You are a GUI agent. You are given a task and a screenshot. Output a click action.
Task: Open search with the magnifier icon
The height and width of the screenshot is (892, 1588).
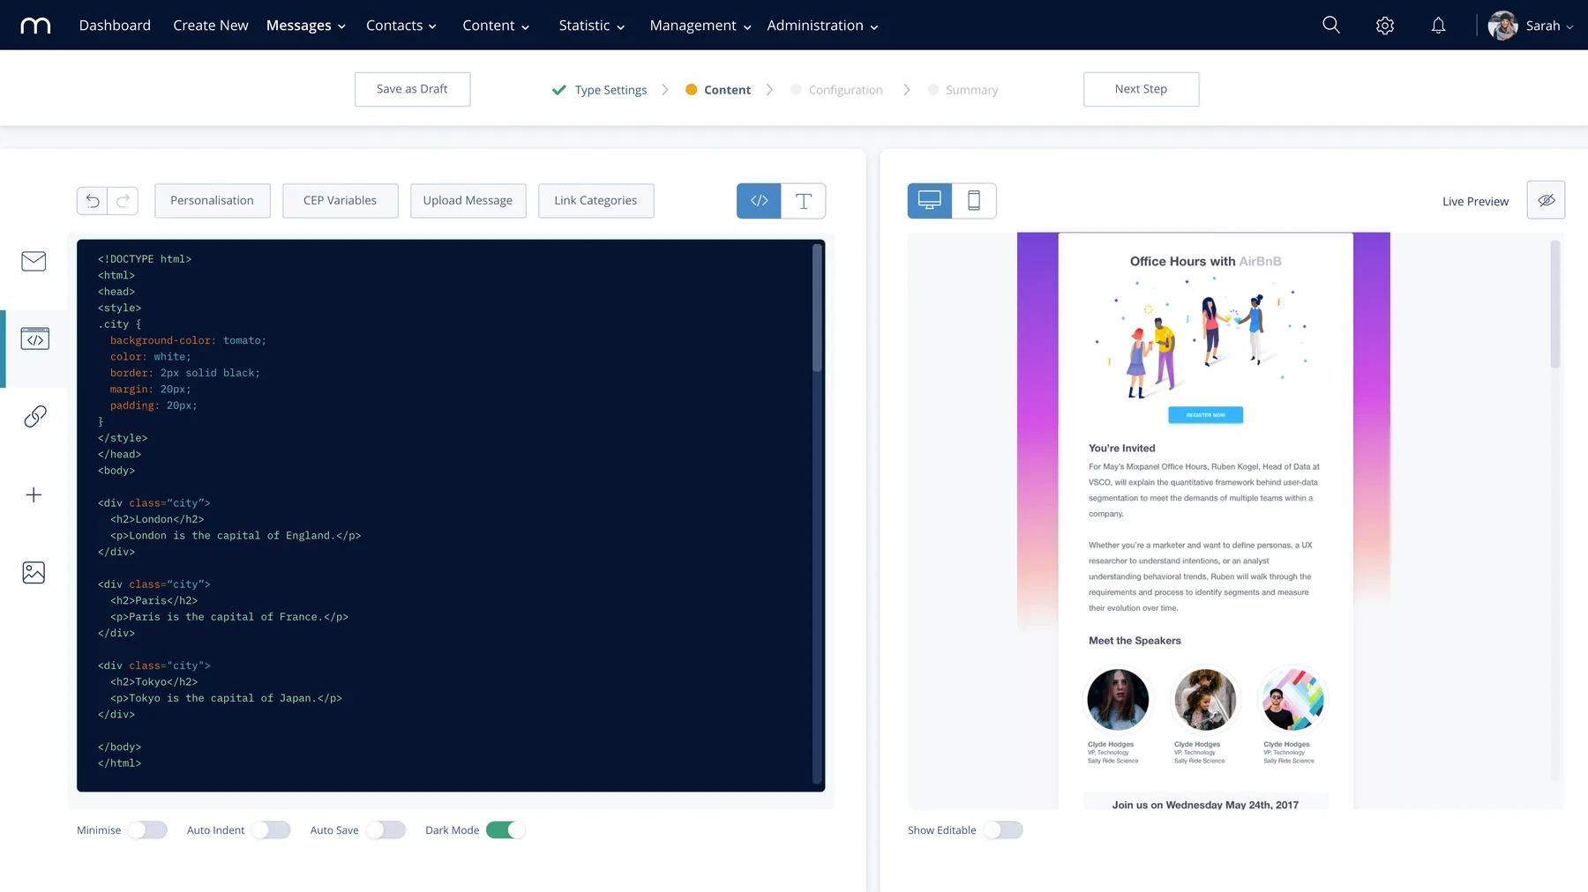(x=1331, y=25)
